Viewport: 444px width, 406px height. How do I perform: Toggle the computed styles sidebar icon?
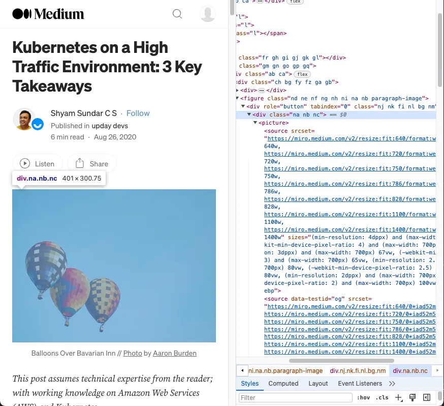[x=427, y=397]
